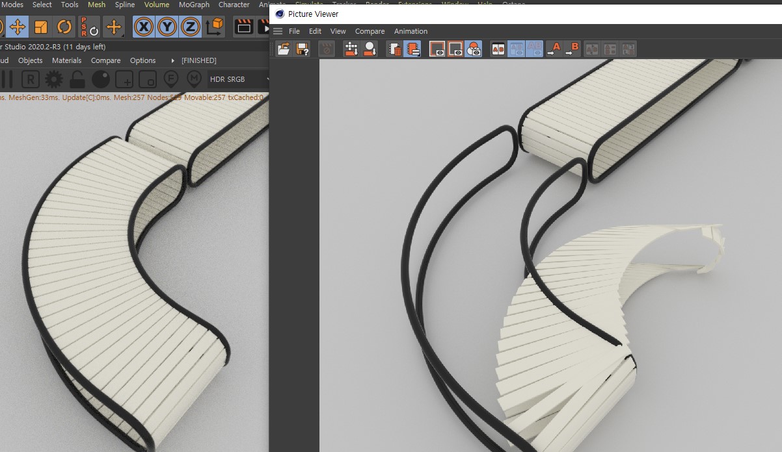The image size is (782, 452).
Task: Click the Set as B compare icon
Action: (572, 49)
